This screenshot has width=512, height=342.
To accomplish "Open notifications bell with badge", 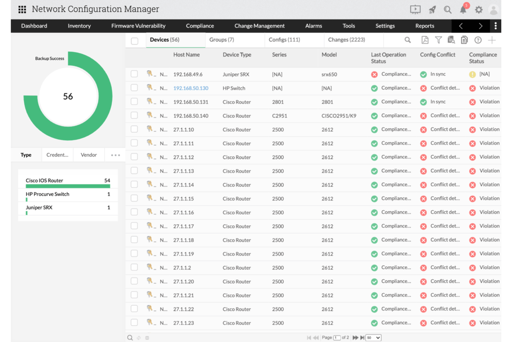I will pos(463,10).
